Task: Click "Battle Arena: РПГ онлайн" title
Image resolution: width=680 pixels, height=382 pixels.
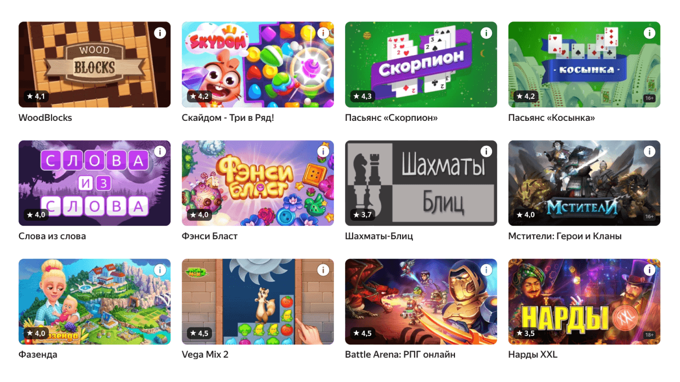Action: (400, 355)
